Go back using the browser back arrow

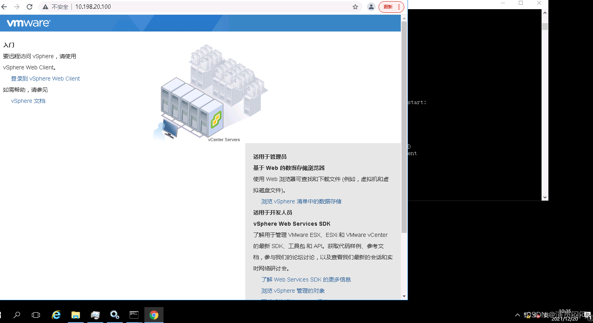pyautogui.click(x=4, y=7)
